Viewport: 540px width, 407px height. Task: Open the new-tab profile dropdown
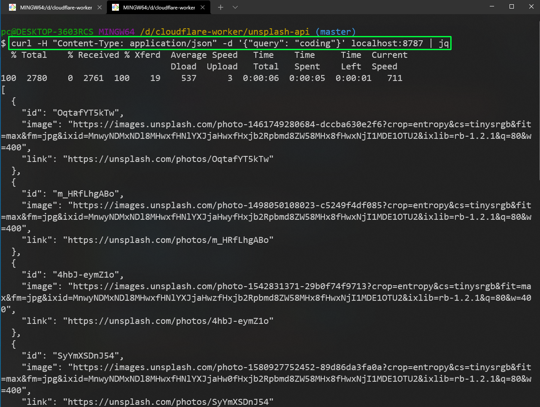[x=235, y=7]
